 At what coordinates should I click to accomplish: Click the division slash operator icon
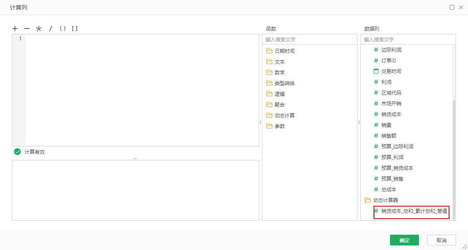50,29
